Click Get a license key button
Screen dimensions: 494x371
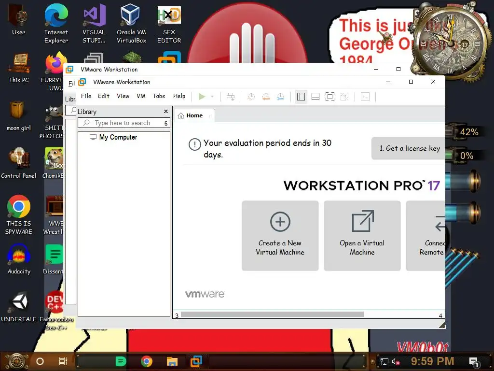408,148
